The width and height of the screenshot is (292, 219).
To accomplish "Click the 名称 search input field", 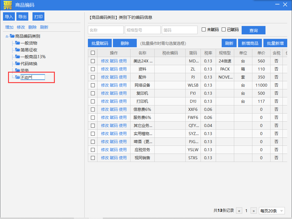I will tap(105, 30).
